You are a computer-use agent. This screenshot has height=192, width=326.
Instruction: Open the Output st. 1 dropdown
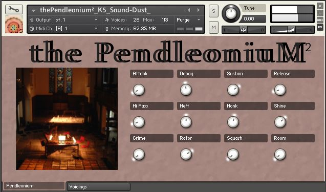click(x=96, y=20)
